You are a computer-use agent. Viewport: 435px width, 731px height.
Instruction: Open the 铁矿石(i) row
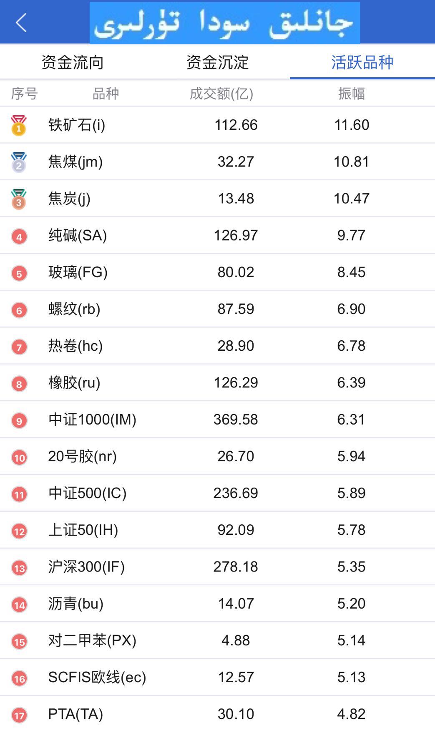pyautogui.click(x=217, y=125)
